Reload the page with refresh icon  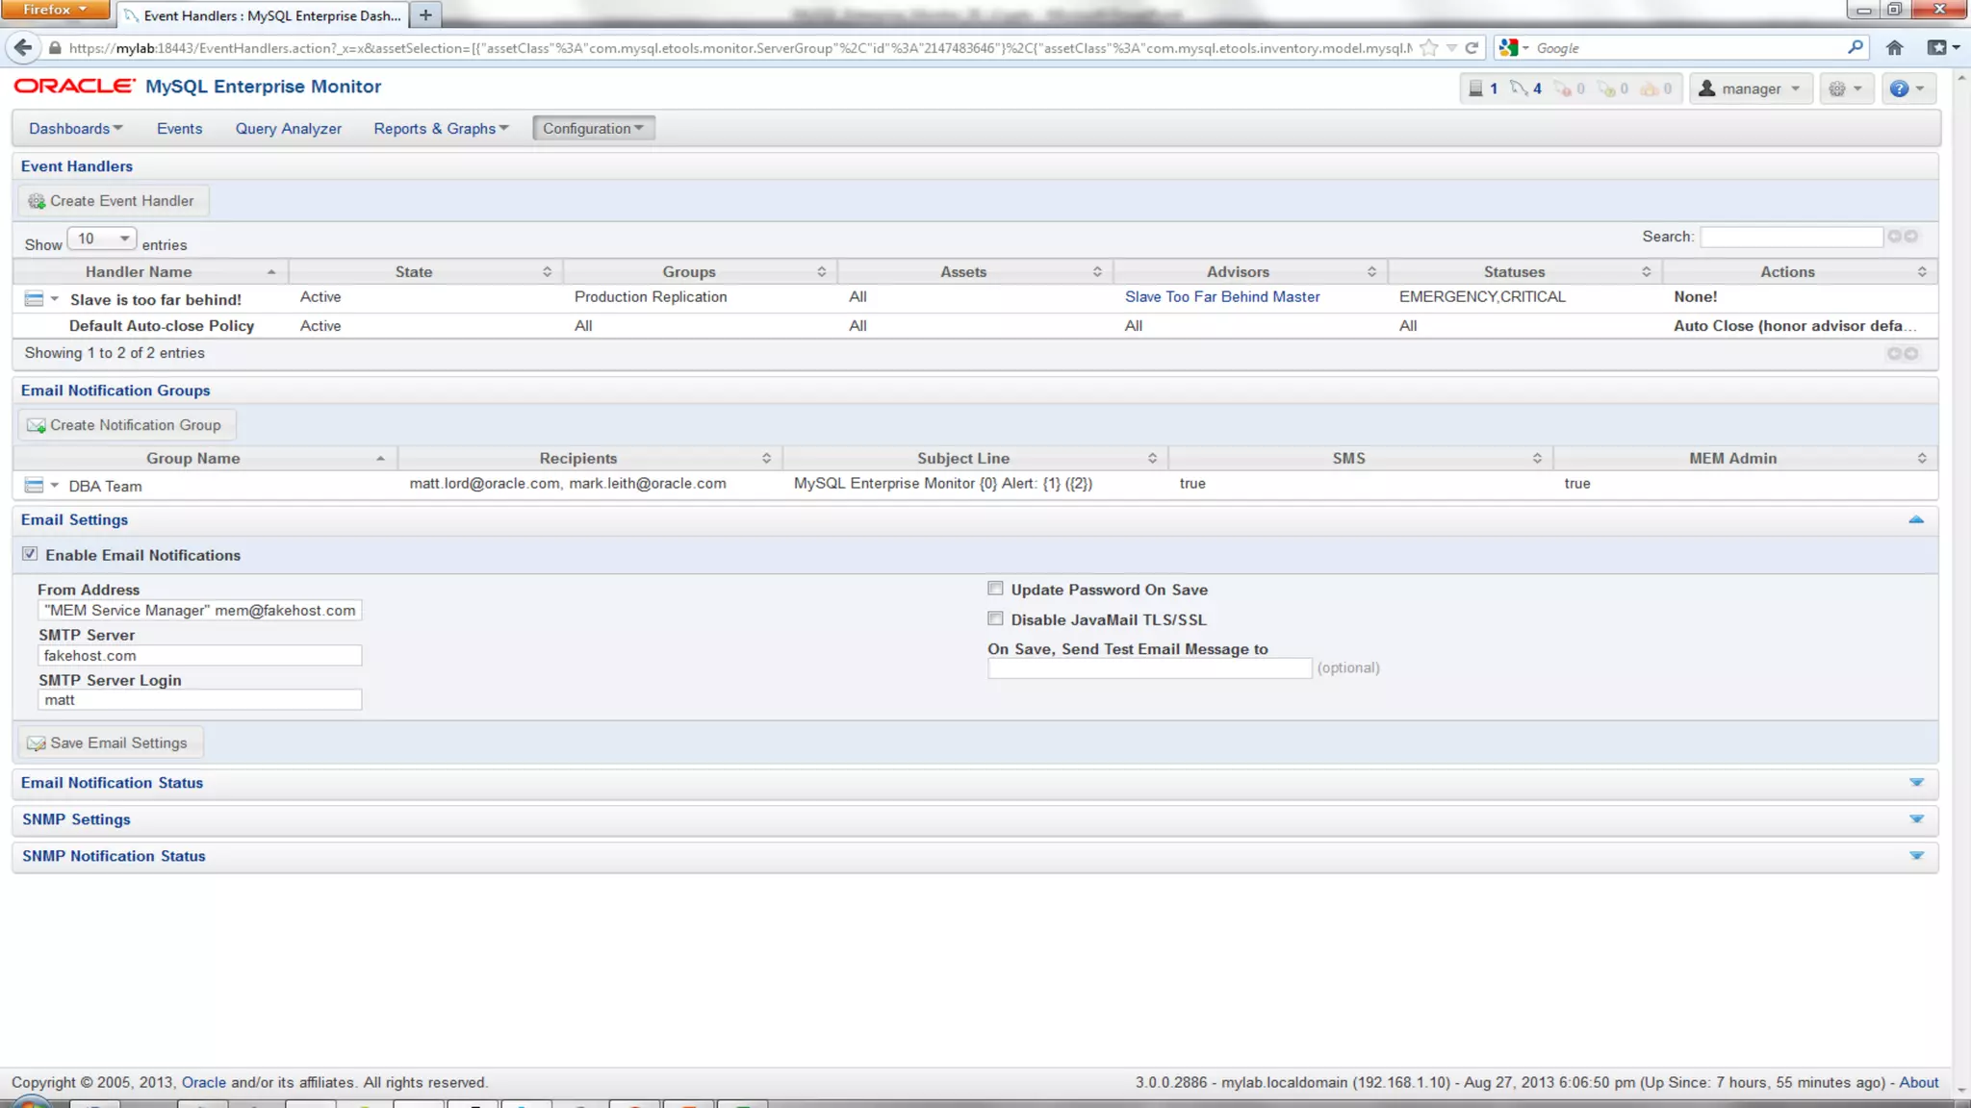(x=1472, y=47)
